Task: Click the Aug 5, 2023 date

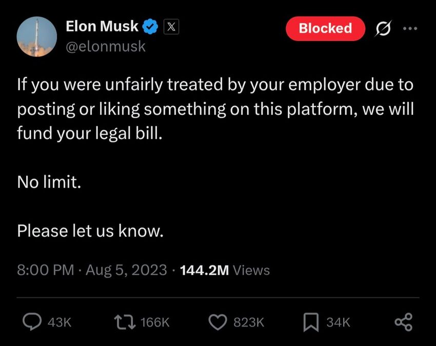Action: pos(126,270)
